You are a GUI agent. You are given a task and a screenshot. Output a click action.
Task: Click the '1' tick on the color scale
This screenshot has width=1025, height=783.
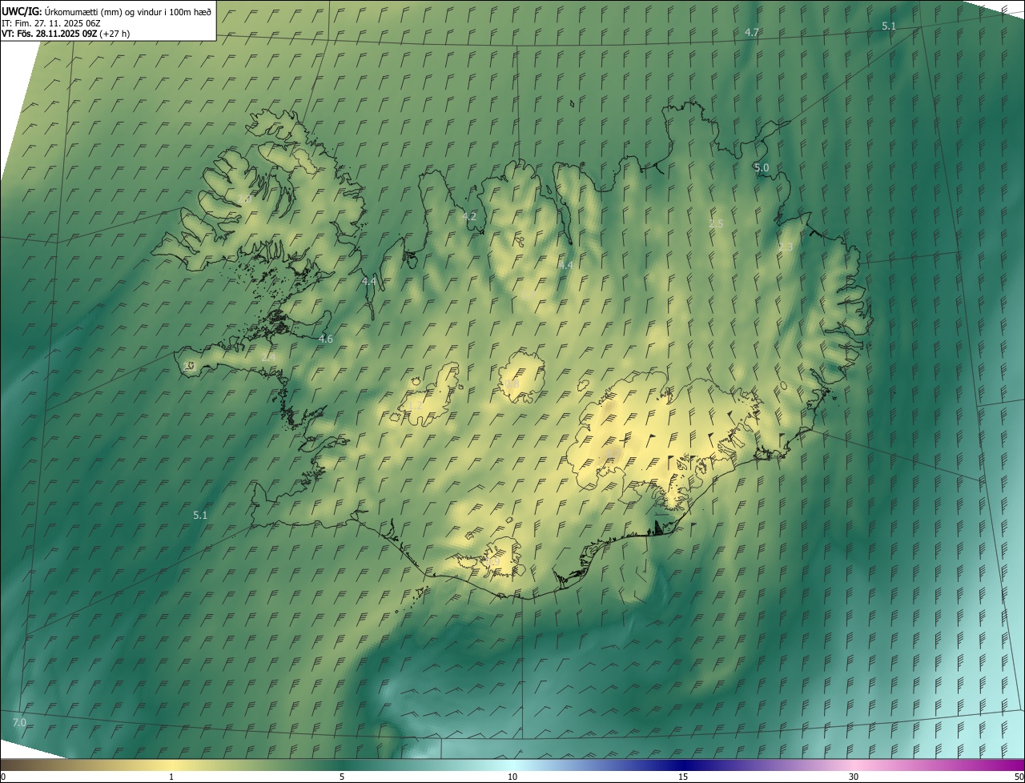click(x=171, y=777)
